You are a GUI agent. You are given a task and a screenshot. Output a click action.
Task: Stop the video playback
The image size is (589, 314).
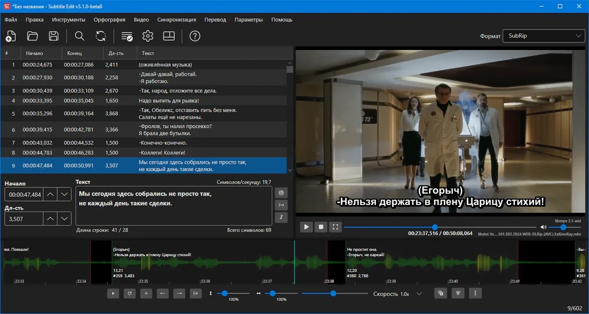(x=321, y=227)
